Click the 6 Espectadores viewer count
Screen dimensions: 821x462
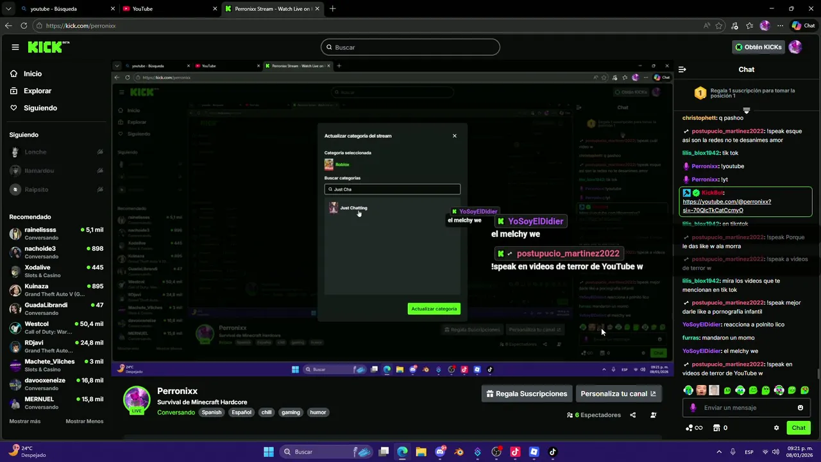pyautogui.click(x=594, y=415)
